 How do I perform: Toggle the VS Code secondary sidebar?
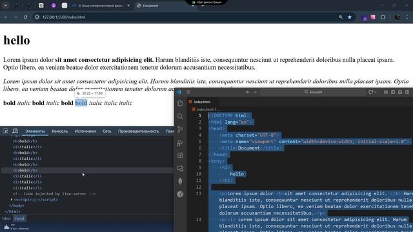click(407, 92)
